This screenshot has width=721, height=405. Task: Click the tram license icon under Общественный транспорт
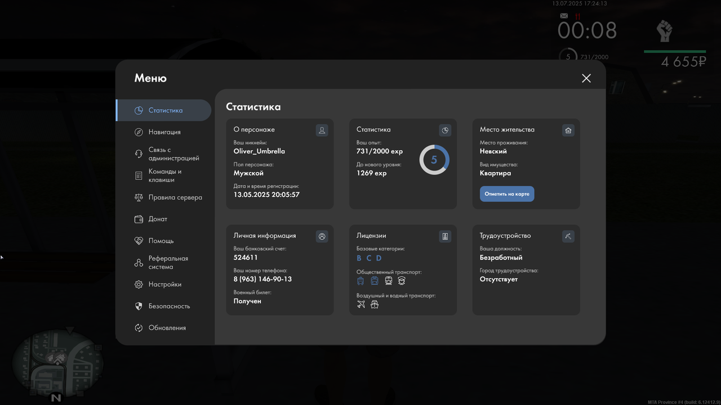click(375, 281)
